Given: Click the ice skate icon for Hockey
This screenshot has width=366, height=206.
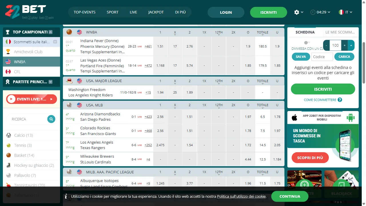Looking at the screenshot, I should (x=9, y=165).
